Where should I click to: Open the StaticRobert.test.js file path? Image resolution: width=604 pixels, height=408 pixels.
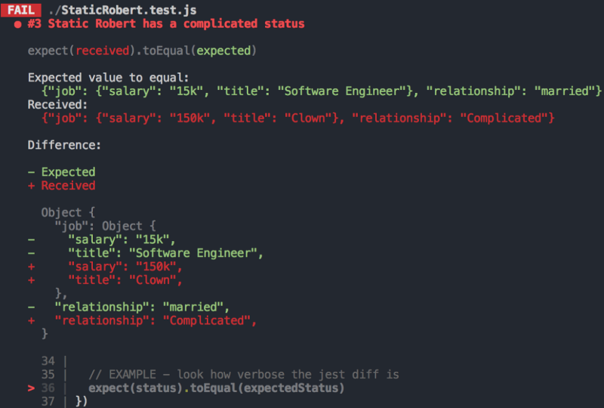[x=122, y=10]
